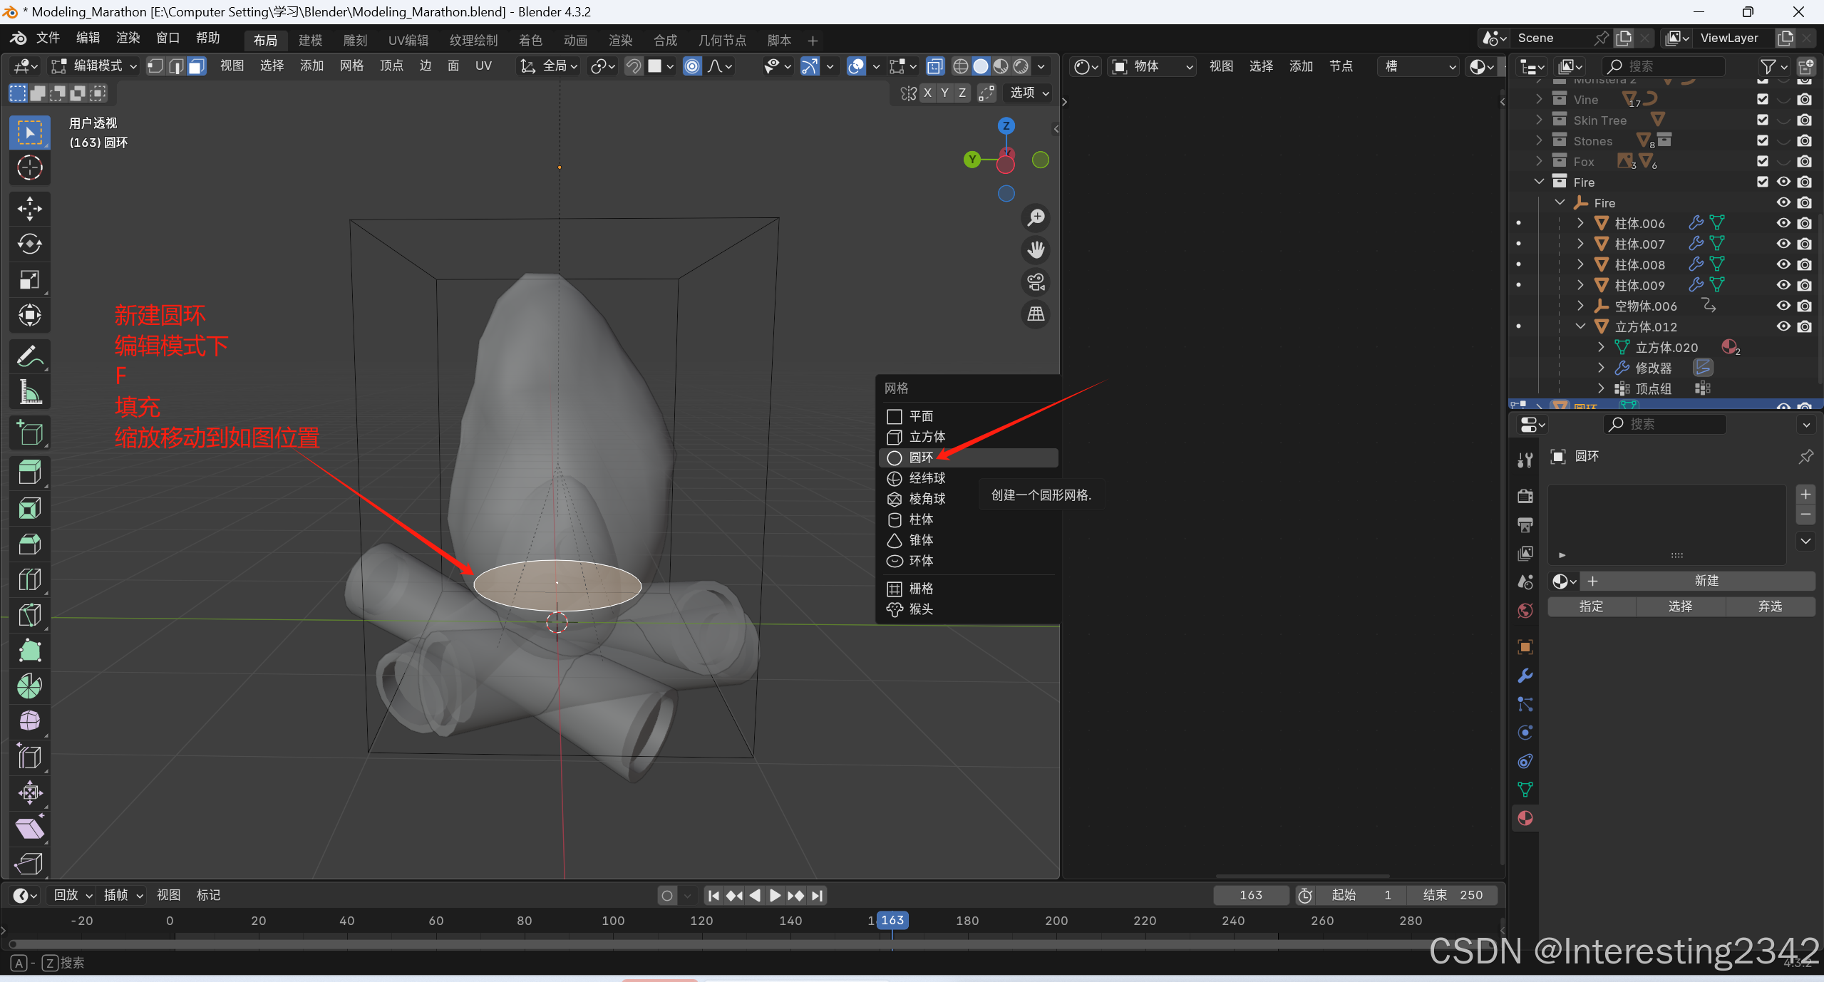The height and width of the screenshot is (982, 1824).
Task: Toggle proportional editing button
Action: pyautogui.click(x=691, y=66)
